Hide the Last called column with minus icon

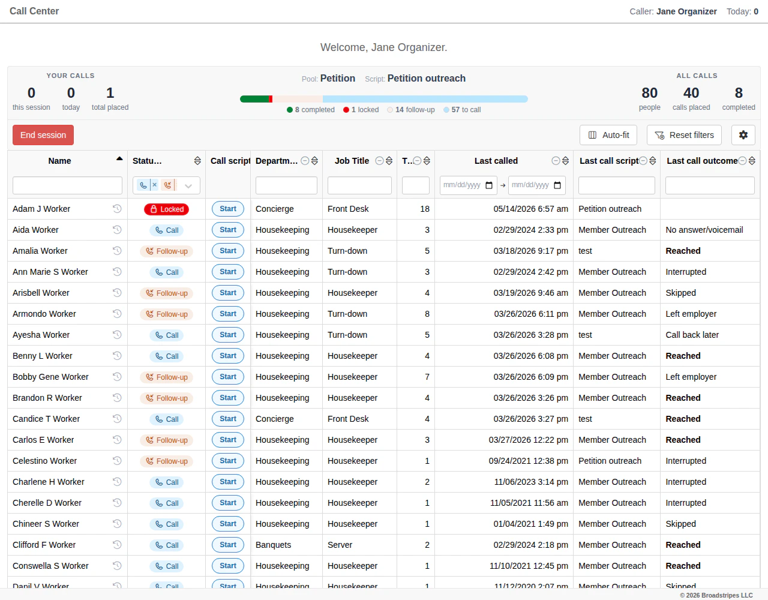556,161
